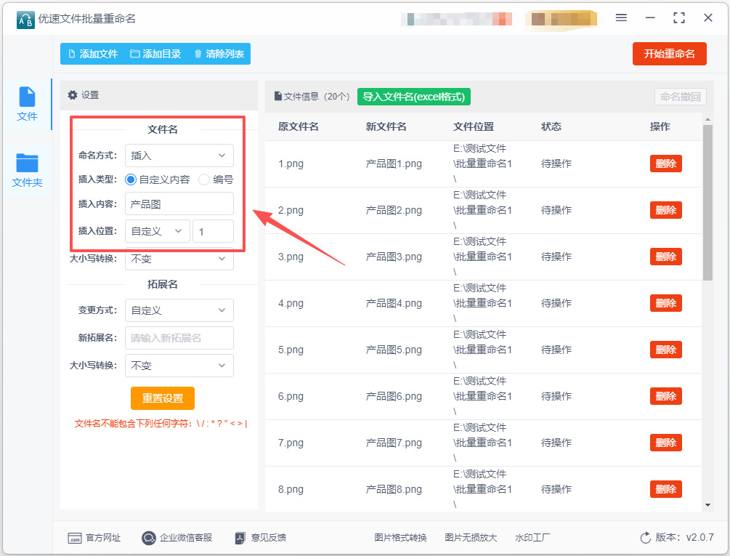730x556 pixels.
Task: Click the 插入内容 field with 产品图
Action: coord(179,204)
